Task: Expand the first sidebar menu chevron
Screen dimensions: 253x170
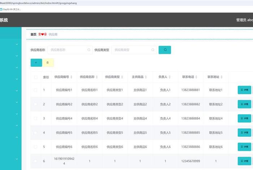Action: point(17,44)
